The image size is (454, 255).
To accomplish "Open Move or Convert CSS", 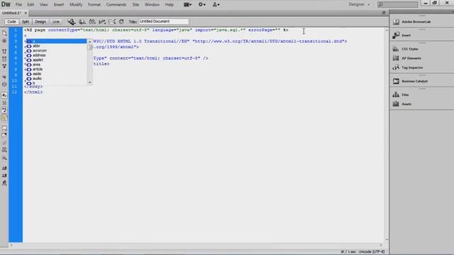I will click(4, 158).
